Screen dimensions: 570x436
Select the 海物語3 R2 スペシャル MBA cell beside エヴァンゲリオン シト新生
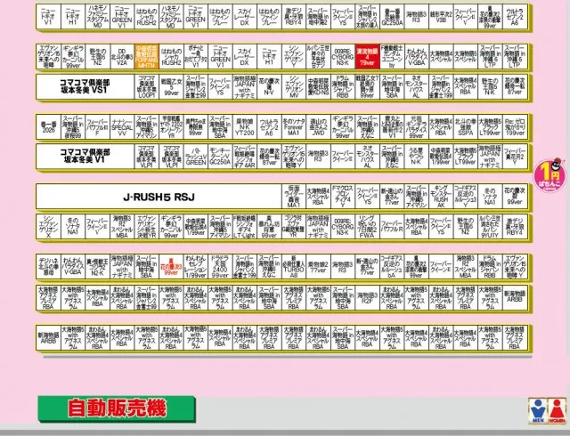(x=122, y=227)
